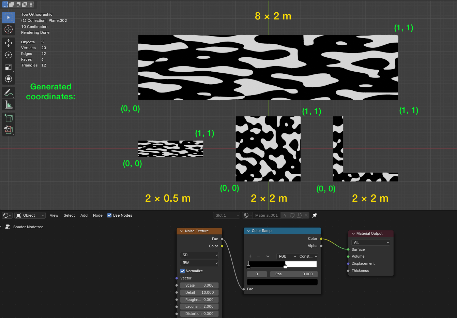This screenshot has height=318, width=457.
Task: Click the Volume input socket
Action: [348, 256]
